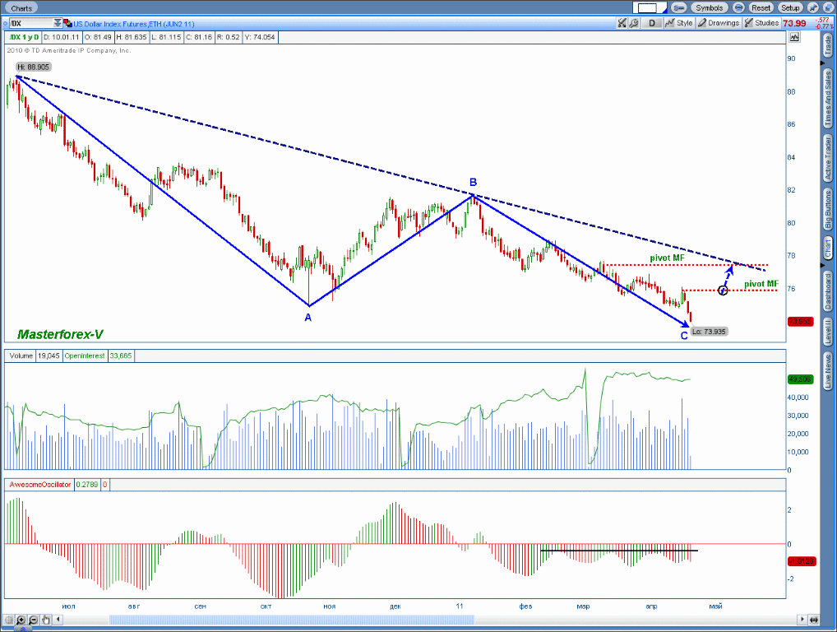Open the Big Buttons side tab

coord(828,210)
